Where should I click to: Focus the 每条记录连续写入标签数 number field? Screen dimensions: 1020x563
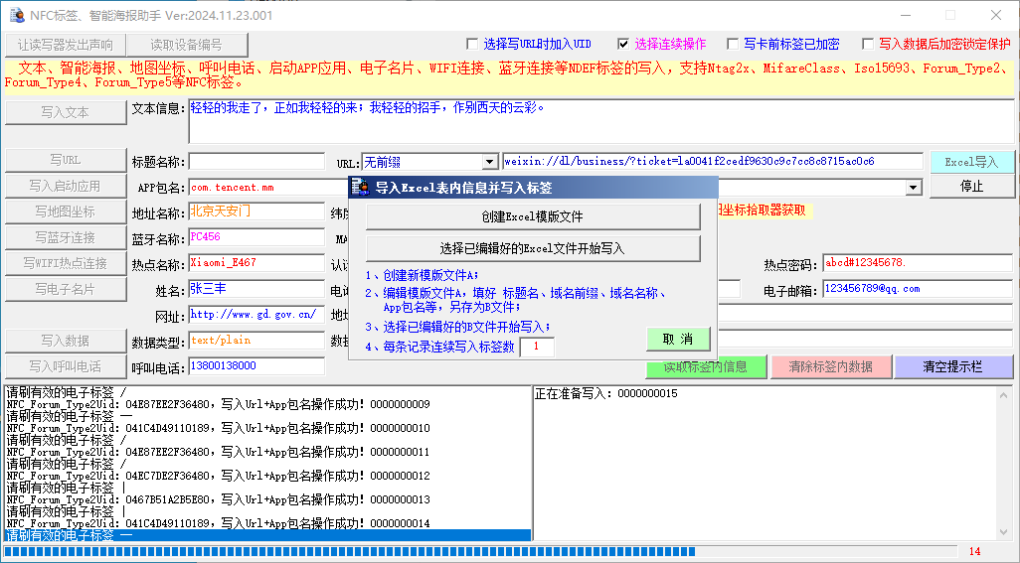537,347
